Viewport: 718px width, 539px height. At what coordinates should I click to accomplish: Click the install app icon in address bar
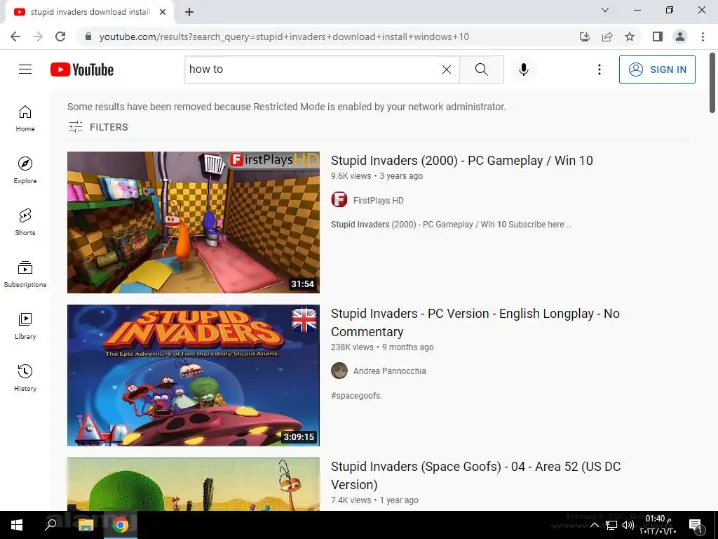coord(584,36)
